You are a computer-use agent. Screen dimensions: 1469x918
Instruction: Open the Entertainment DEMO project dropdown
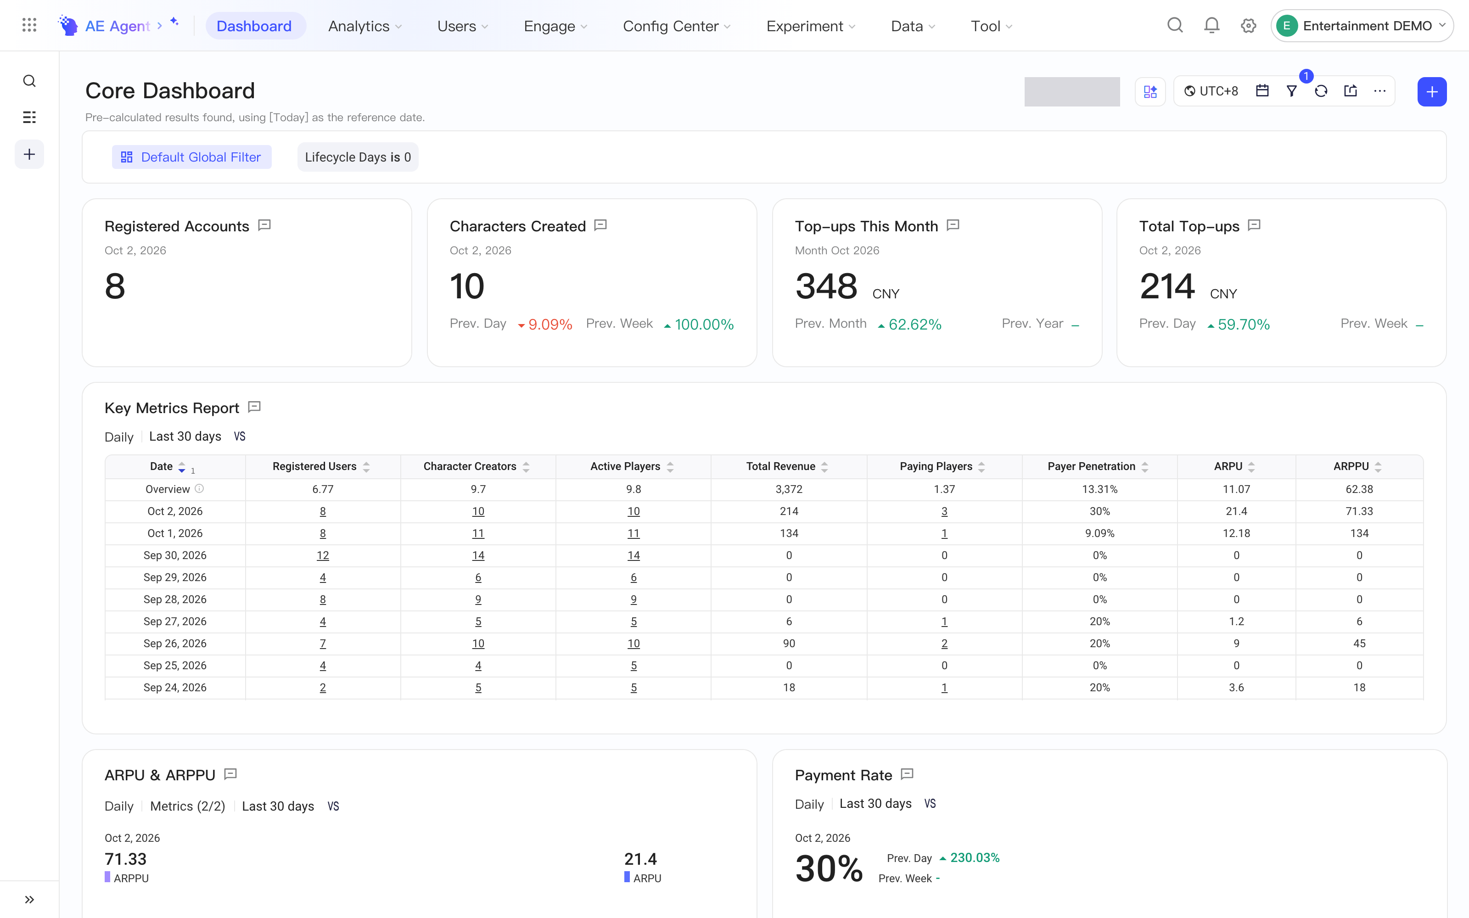pos(1362,26)
